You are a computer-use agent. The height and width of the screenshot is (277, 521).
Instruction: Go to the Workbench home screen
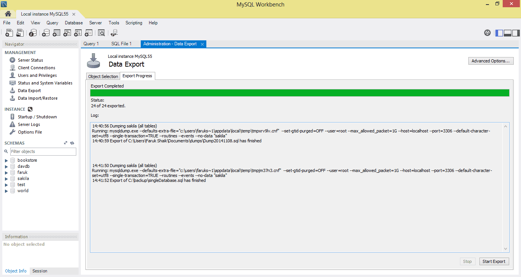click(x=8, y=14)
